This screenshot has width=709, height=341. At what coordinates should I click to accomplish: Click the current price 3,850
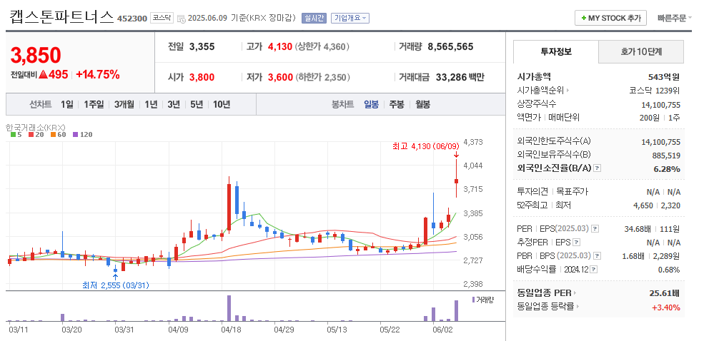(36, 55)
